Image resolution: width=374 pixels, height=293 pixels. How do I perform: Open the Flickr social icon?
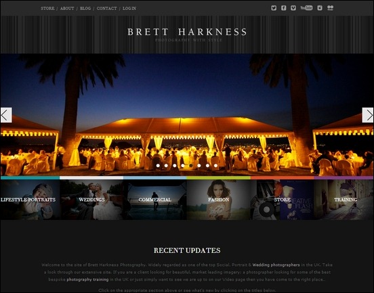click(x=330, y=8)
